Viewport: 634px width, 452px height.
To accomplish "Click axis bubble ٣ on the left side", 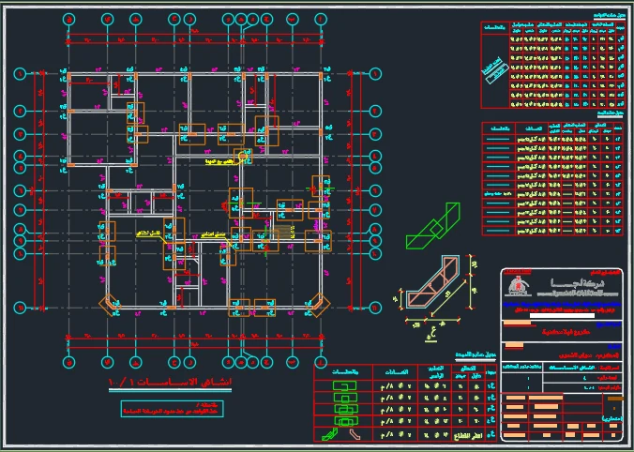I will (x=20, y=134).
